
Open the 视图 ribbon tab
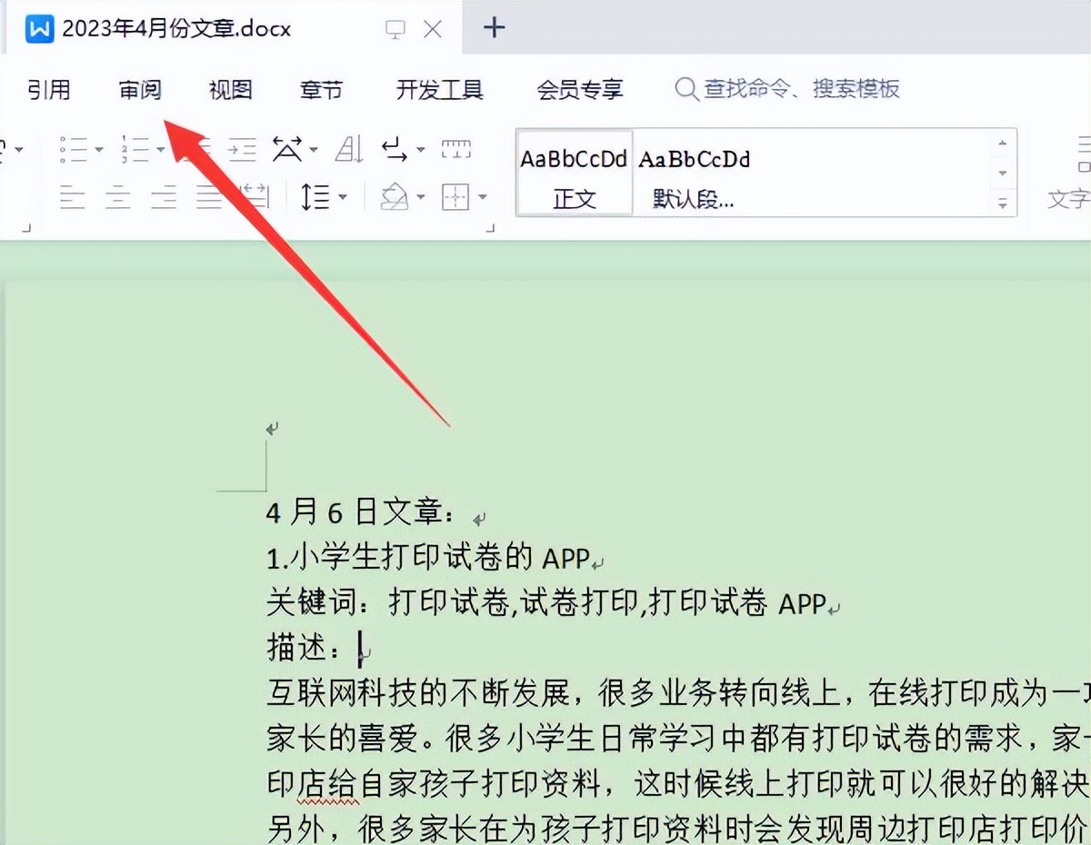tap(228, 89)
